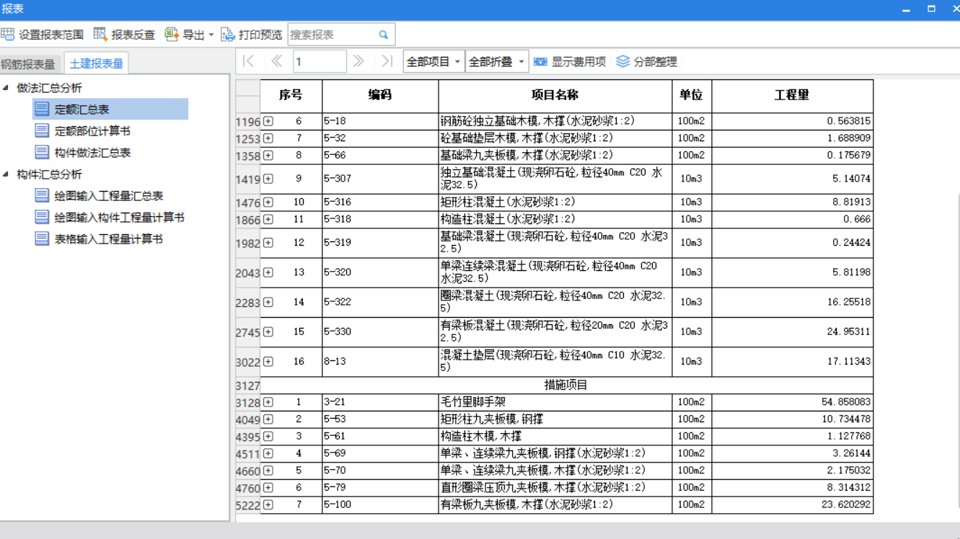Image resolution: width=960 pixels, height=539 pixels.
Task: Expand row 5-69 单梁连续梁钢撑
Action: pyautogui.click(x=268, y=454)
